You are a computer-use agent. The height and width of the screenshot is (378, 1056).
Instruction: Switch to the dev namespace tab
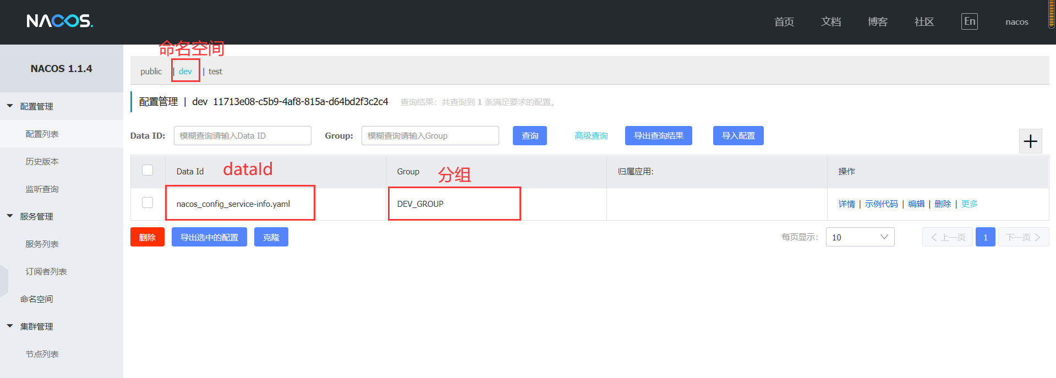point(185,72)
